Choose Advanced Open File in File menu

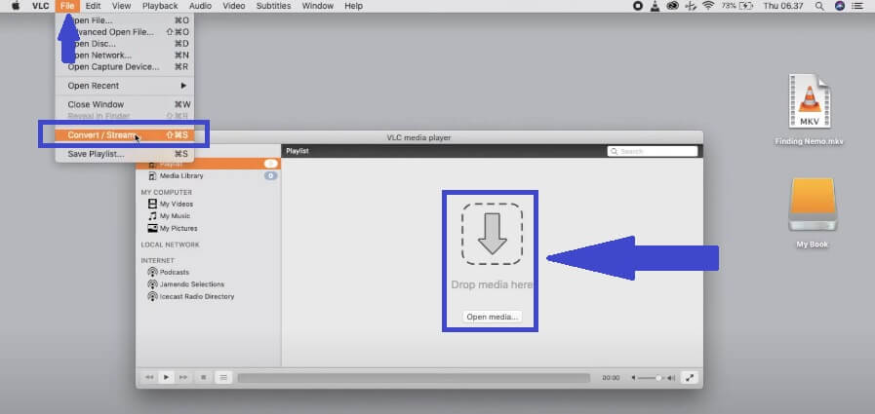tap(125, 32)
